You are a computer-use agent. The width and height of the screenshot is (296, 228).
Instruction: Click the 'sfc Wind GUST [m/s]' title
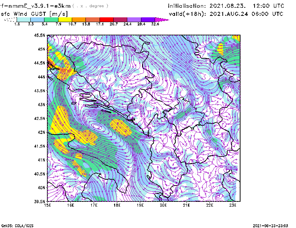click(x=34, y=14)
